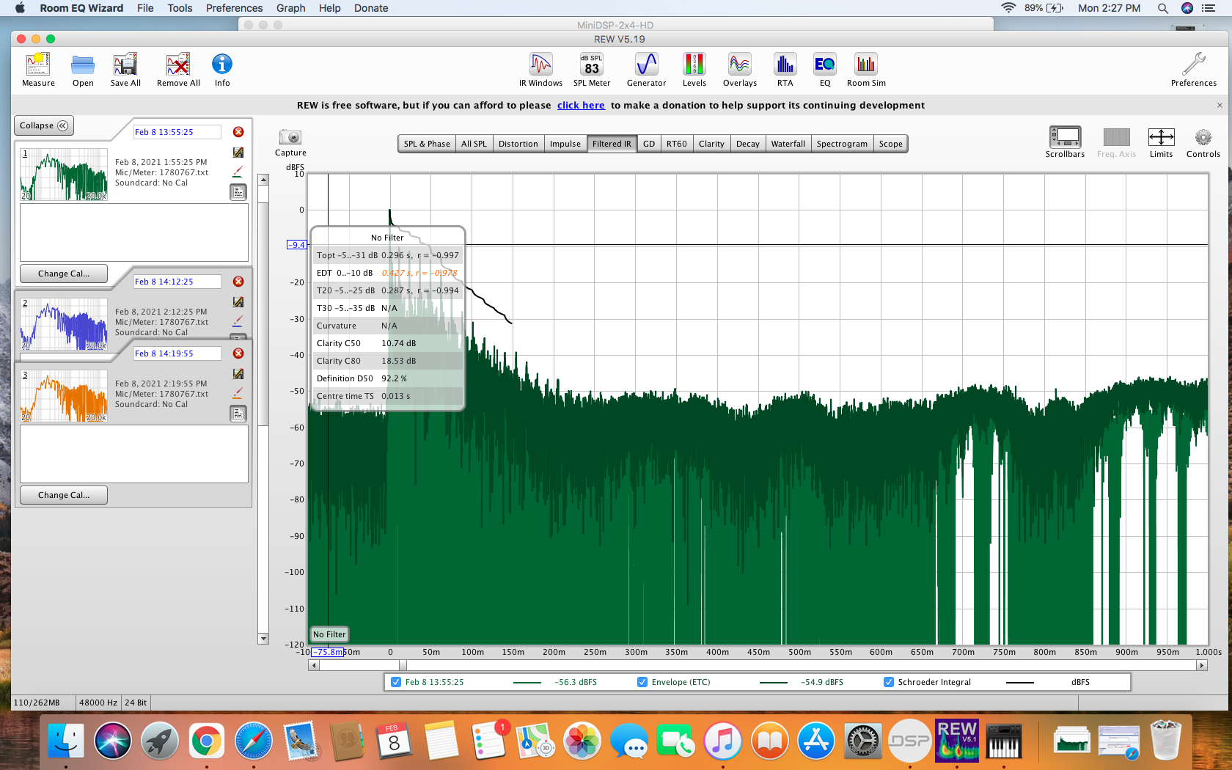
Task: Collapse the measurements panel
Action: (44, 125)
